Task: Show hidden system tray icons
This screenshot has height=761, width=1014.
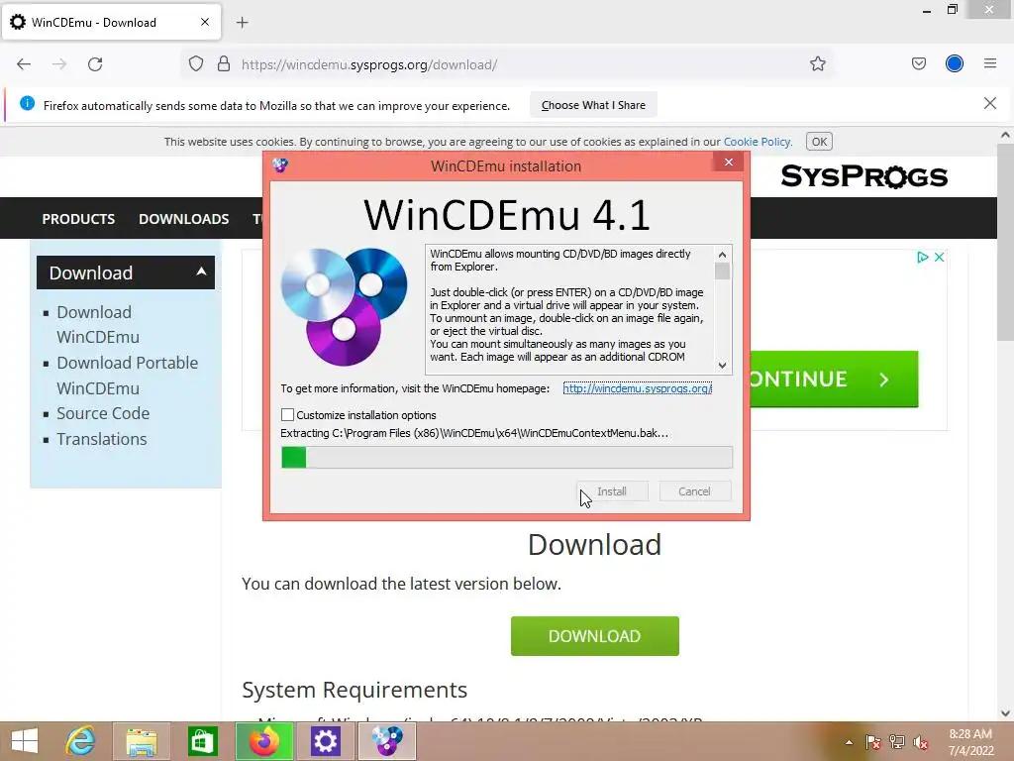Action: coord(849,742)
